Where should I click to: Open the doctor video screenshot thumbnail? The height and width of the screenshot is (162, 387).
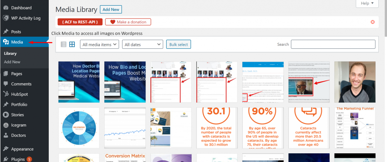[309, 82]
